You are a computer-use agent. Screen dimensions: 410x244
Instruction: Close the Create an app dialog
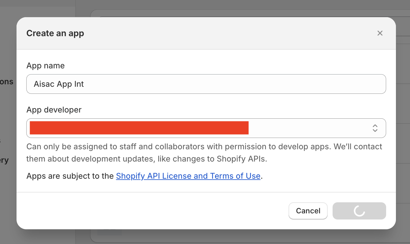tap(380, 33)
